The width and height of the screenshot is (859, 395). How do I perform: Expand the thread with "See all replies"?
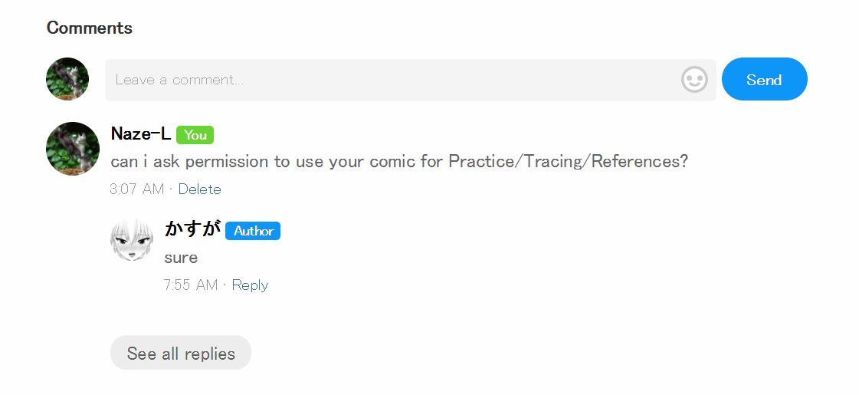[x=181, y=353]
